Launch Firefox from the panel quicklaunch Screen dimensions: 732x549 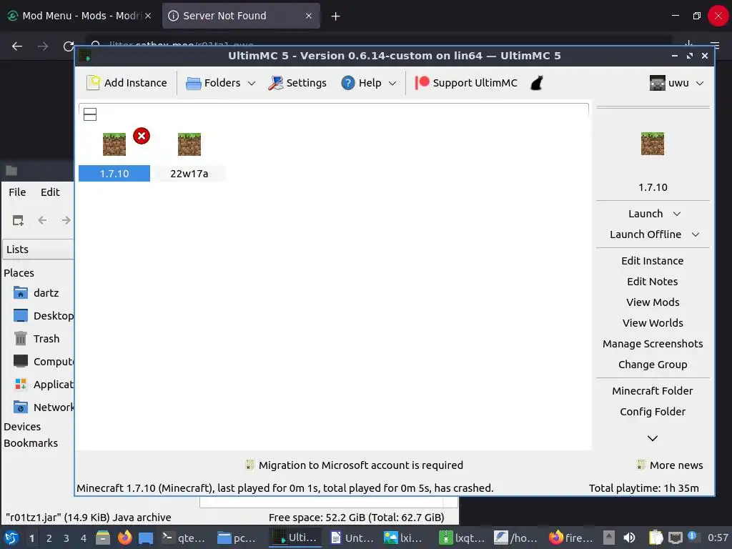(124, 538)
